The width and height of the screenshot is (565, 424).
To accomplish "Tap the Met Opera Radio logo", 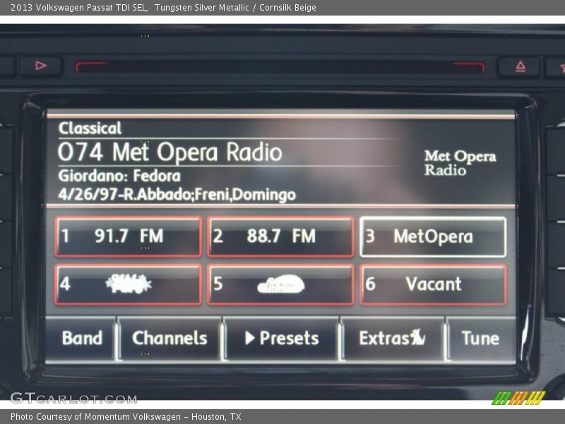I will [460, 163].
